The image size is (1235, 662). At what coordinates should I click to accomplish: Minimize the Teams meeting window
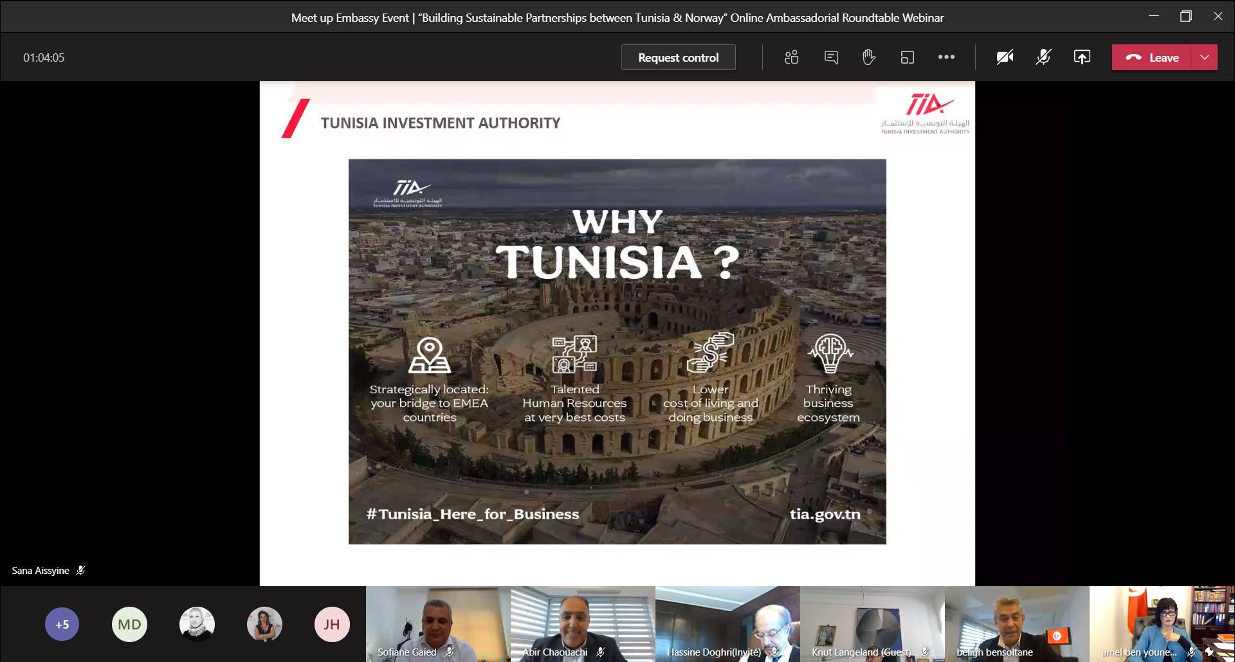coord(1154,16)
